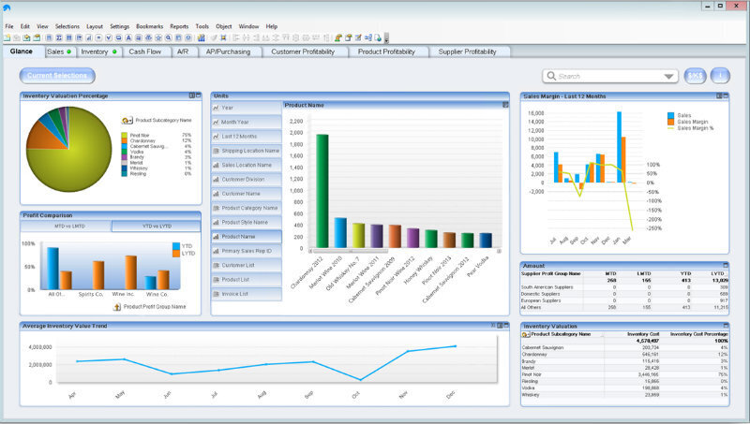Open the Bookmarks menu

(x=150, y=26)
